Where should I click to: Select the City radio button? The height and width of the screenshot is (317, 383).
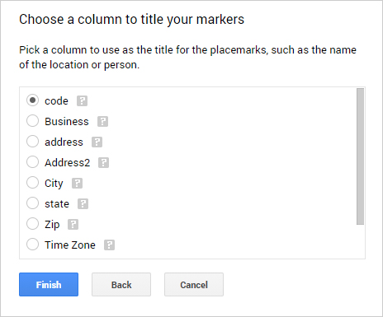tap(32, 183)
